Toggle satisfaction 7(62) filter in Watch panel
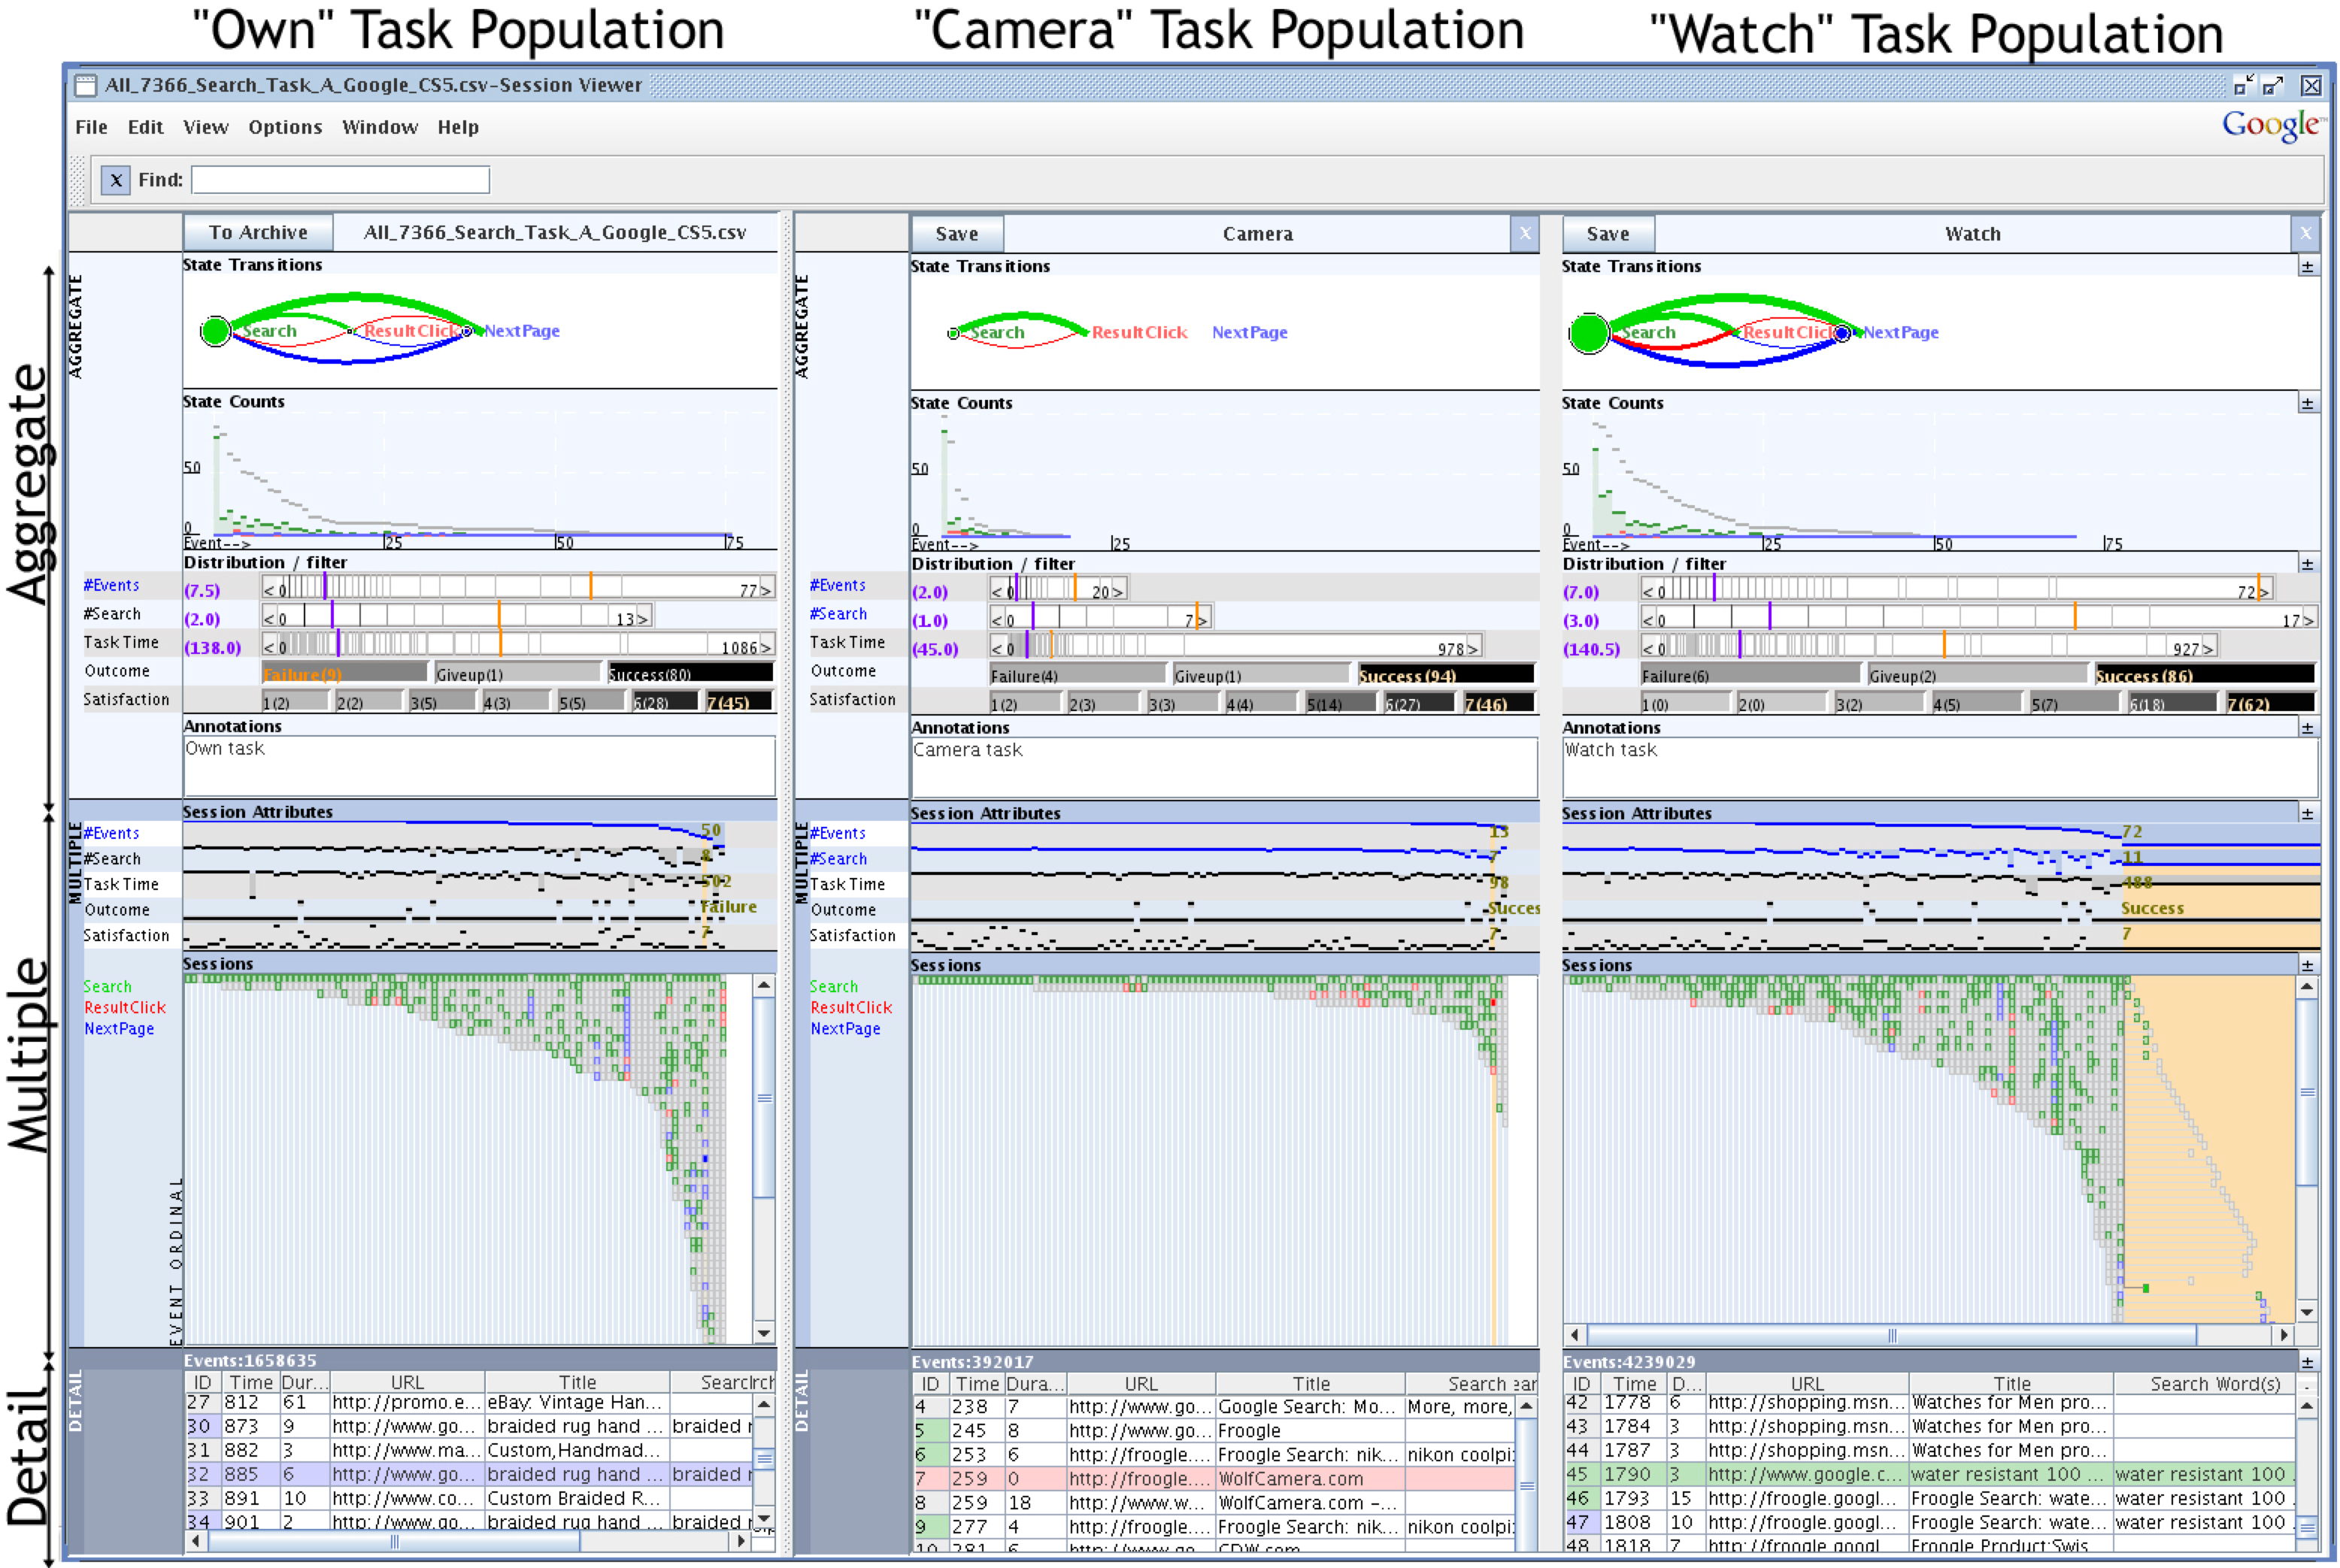2340x1568 pixels. pyautogui.click(x=2271, y=703)
